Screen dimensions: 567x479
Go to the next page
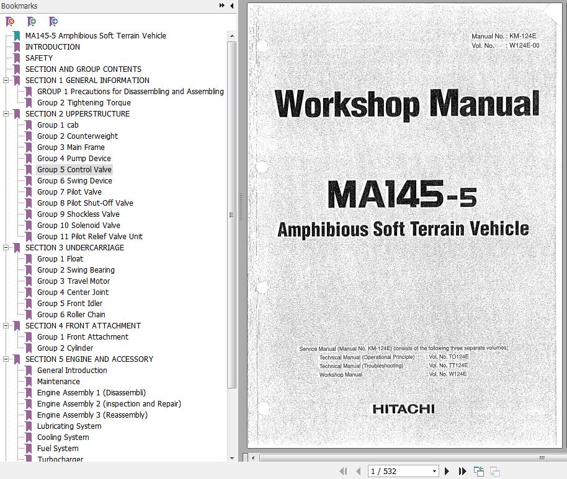pos(447,471)
